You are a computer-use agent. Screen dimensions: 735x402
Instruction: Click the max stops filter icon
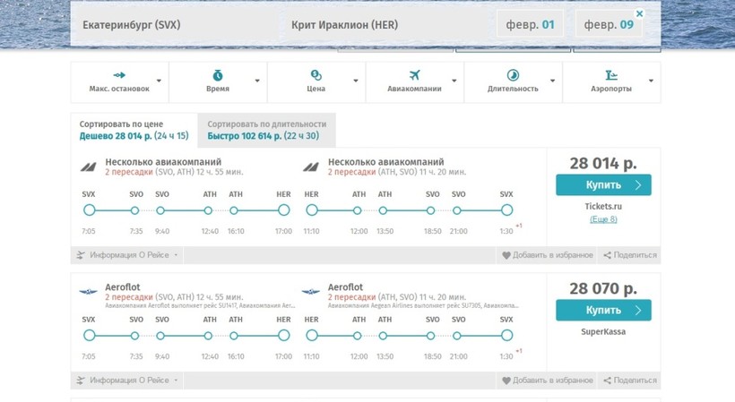pyautogui.click(x=119, y=75)
